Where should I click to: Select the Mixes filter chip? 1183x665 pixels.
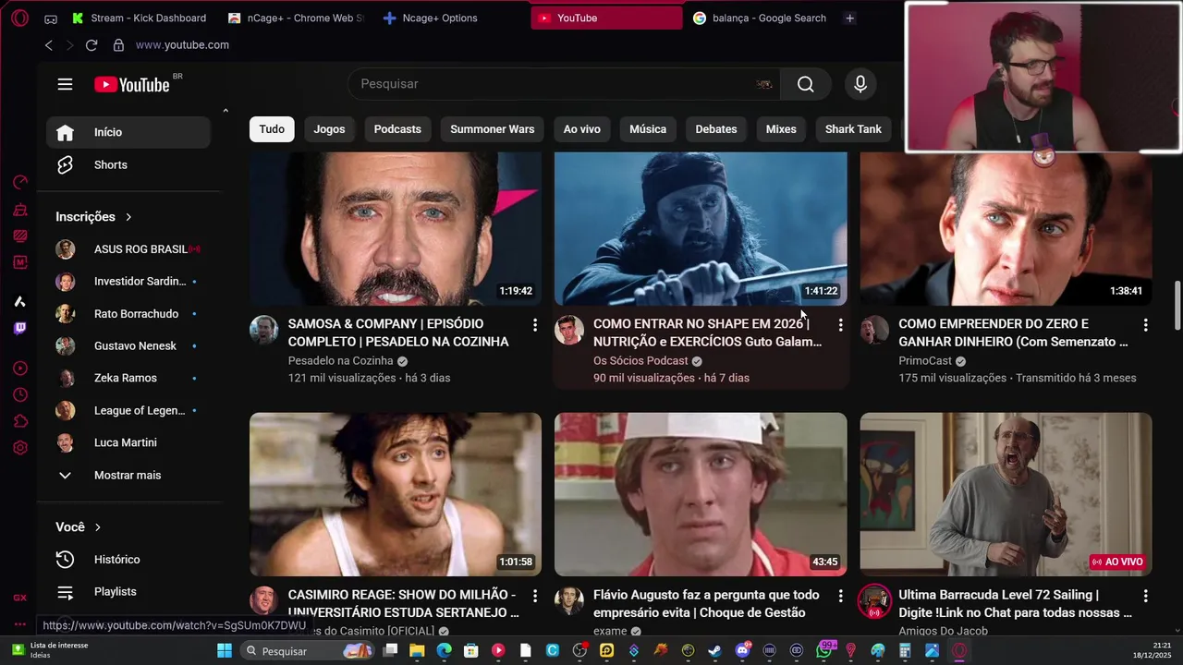781,129
